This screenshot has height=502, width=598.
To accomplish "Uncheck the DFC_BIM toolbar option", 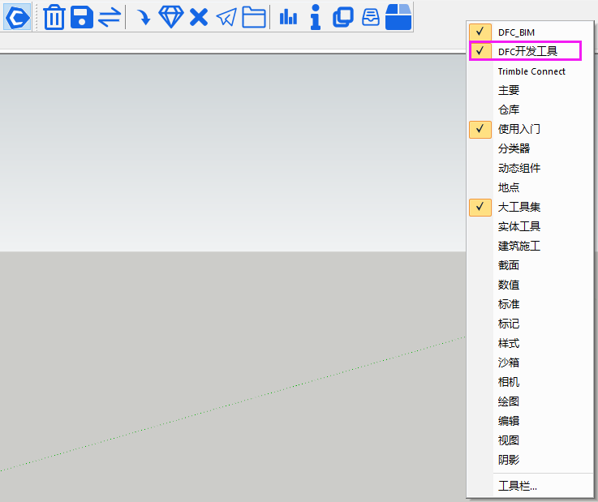I will (x=516, y=32).
